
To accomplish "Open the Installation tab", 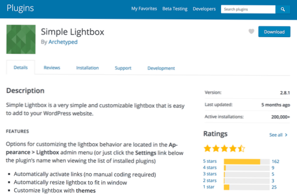I will tap(88, 68).
